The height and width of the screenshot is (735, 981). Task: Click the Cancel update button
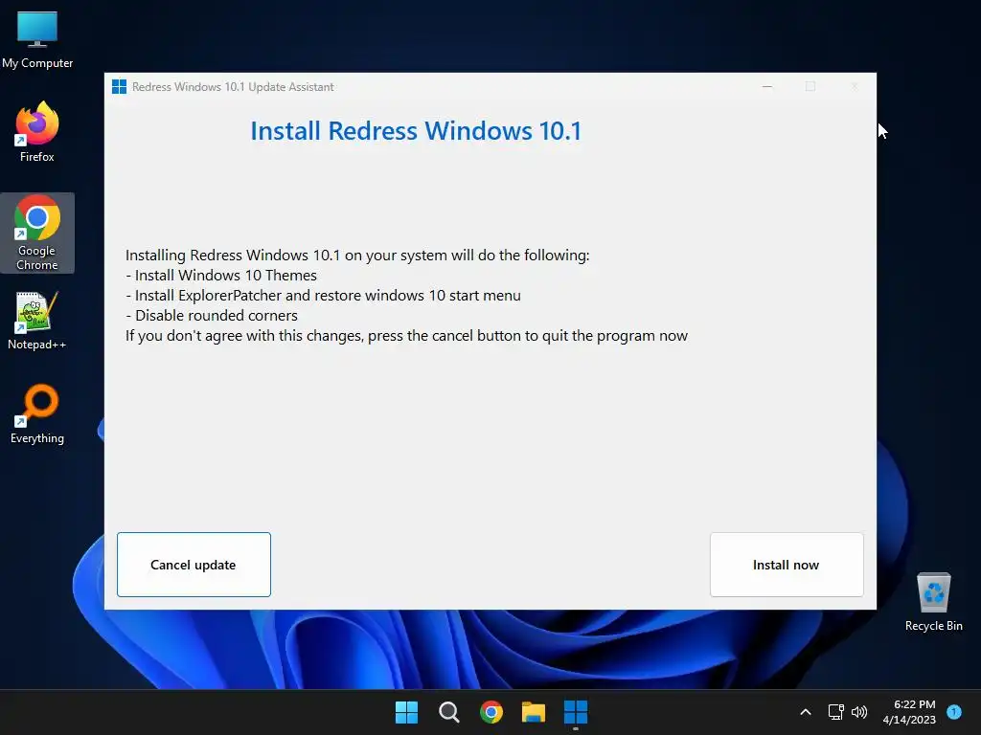coord(194,565)
